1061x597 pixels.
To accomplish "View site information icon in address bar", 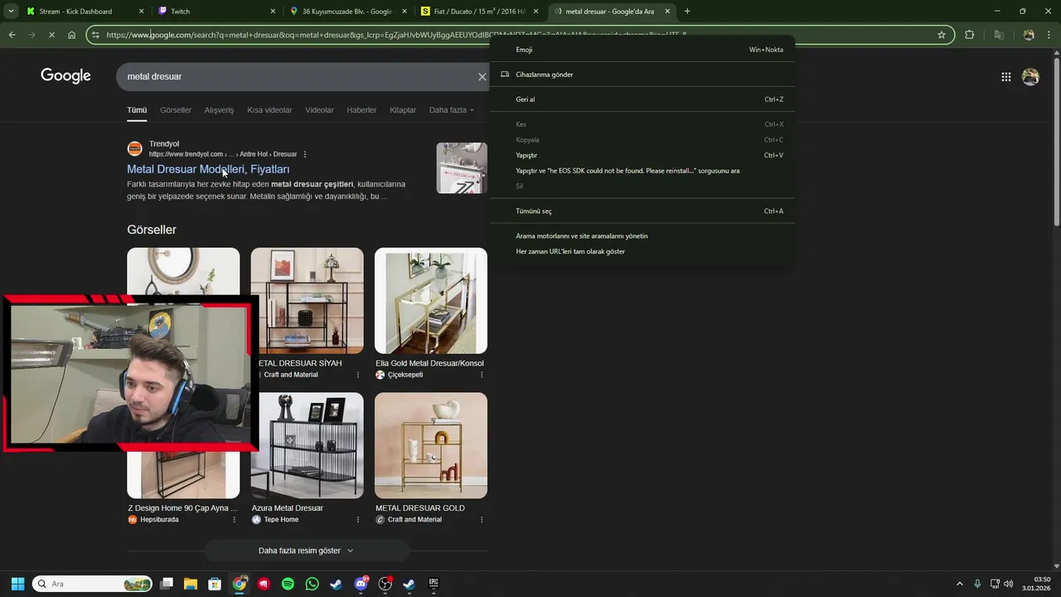I will [96, 35].
